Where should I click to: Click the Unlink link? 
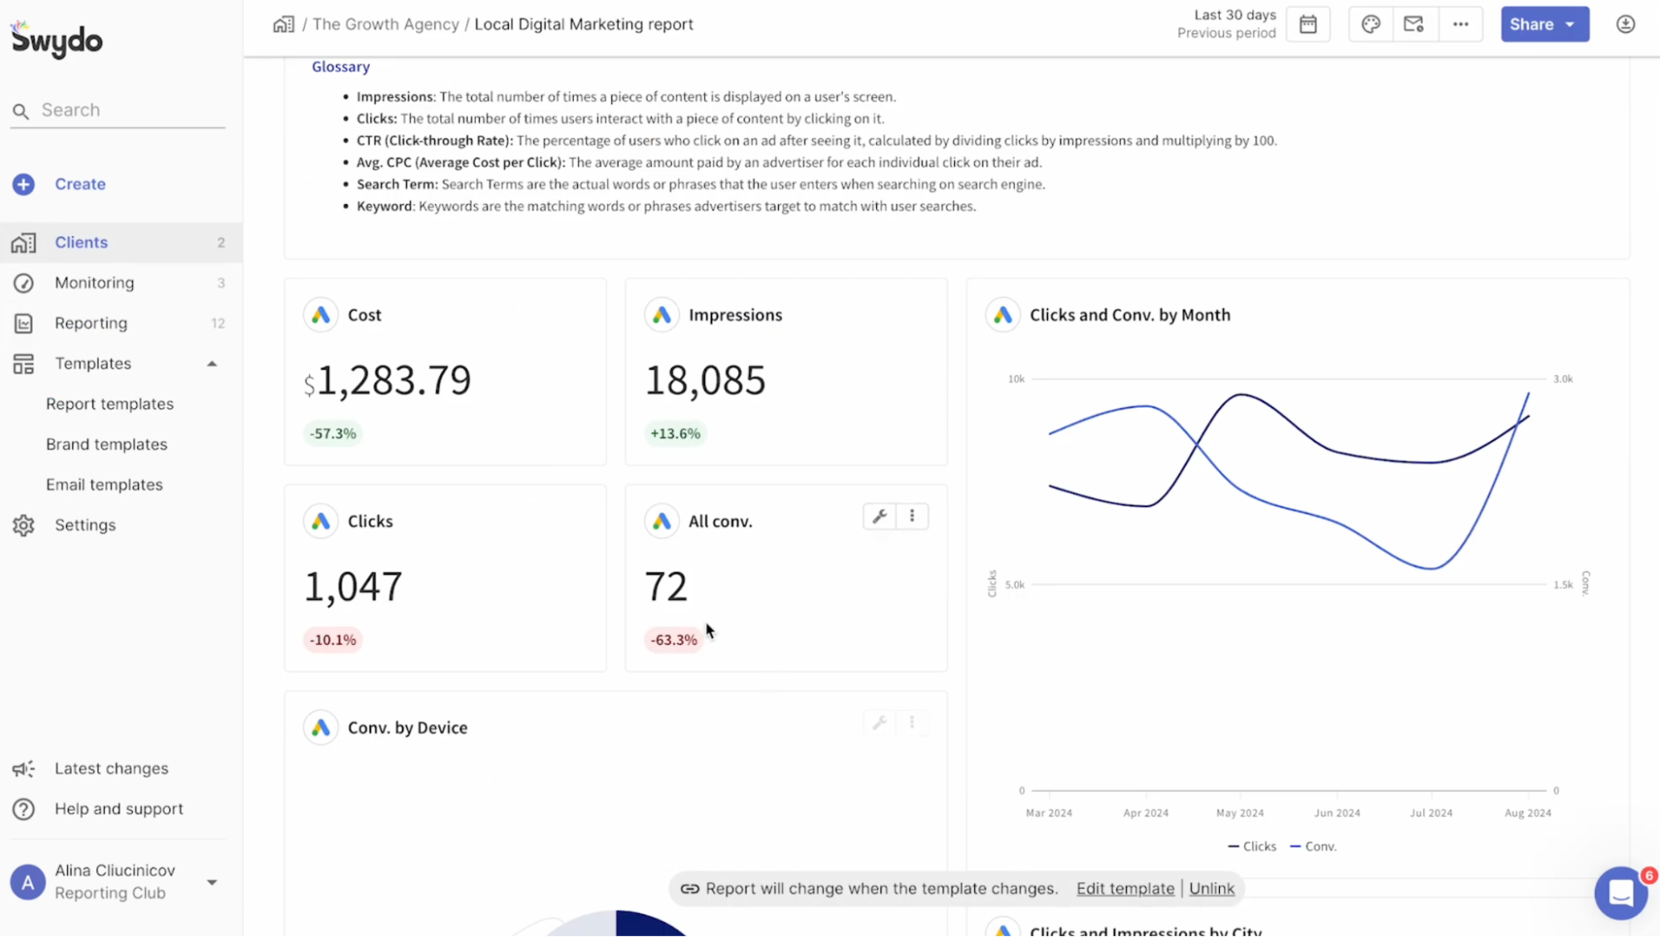pyautogui.click(x=1212, y=889)
